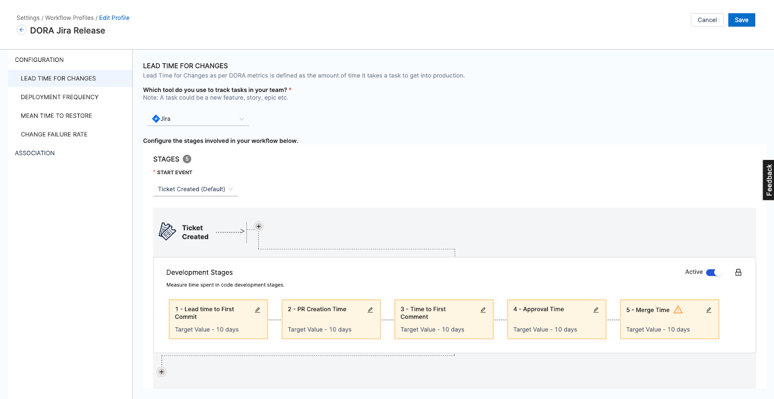The height and width of the screenshot is (399, 774).
Task: Save the workflow profile
Action: tap(741, 20)
